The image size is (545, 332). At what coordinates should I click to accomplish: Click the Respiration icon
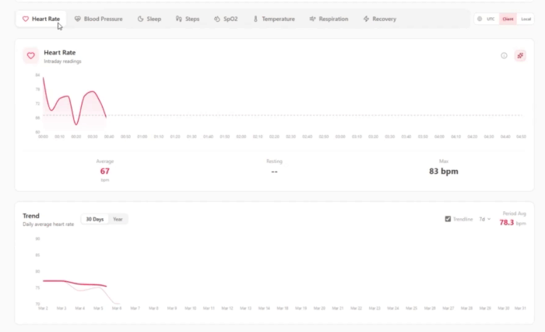point(312,19)
